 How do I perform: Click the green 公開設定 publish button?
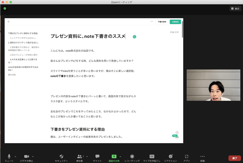[x=175, y=22]
